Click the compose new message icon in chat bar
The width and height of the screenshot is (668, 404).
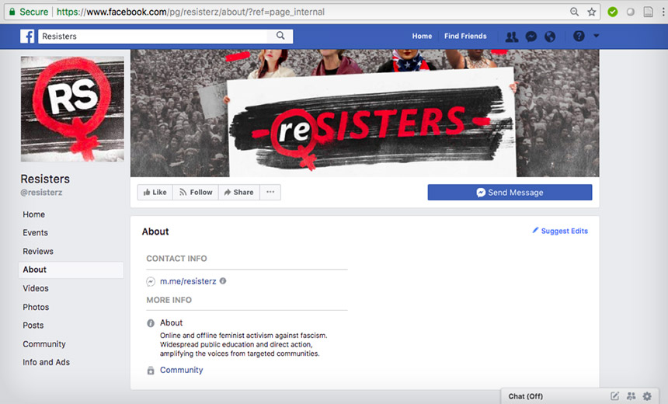pos(614,396)
